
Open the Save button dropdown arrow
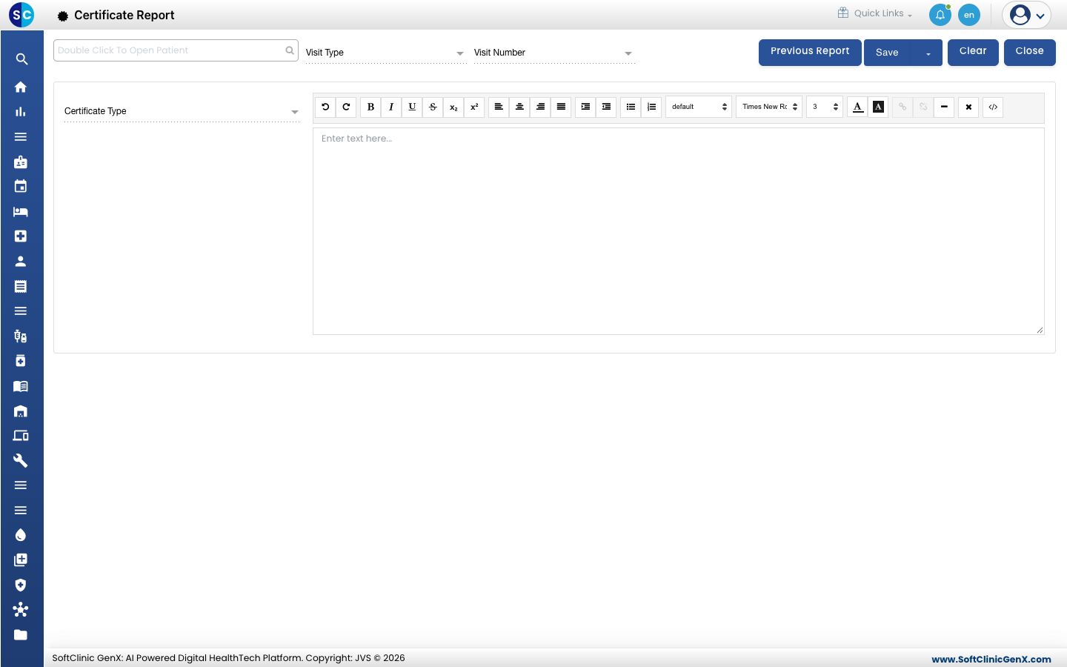point(928,53)
